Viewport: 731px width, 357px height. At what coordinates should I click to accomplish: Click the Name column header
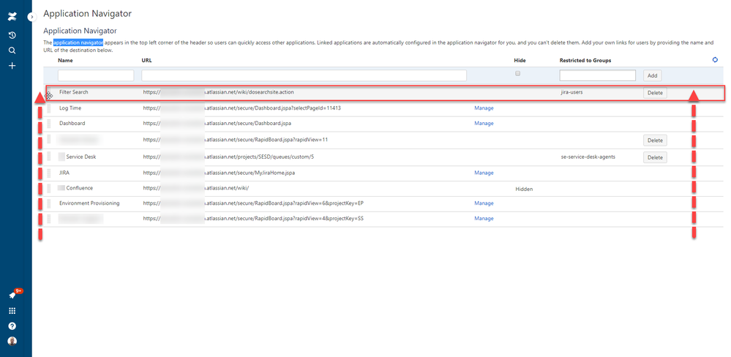(x=65, y=61)
